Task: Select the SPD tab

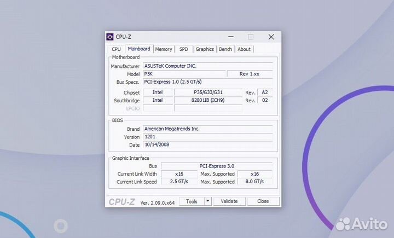Action: coord(183,49)
